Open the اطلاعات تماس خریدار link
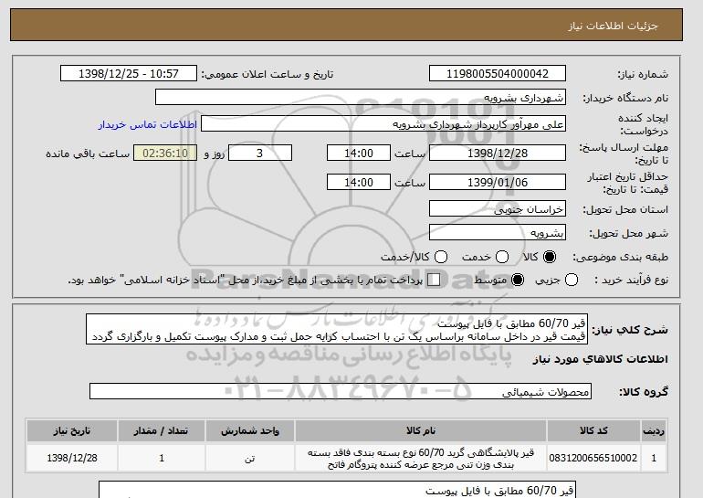 coord(148,124)
